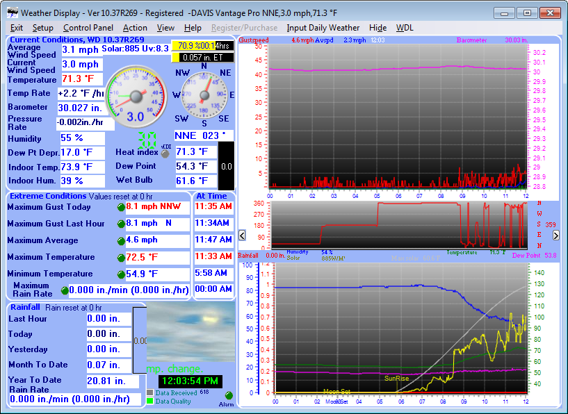
Task: Toggle the Maximum Rain Rate green LED
Action: [x=65, y=290]
